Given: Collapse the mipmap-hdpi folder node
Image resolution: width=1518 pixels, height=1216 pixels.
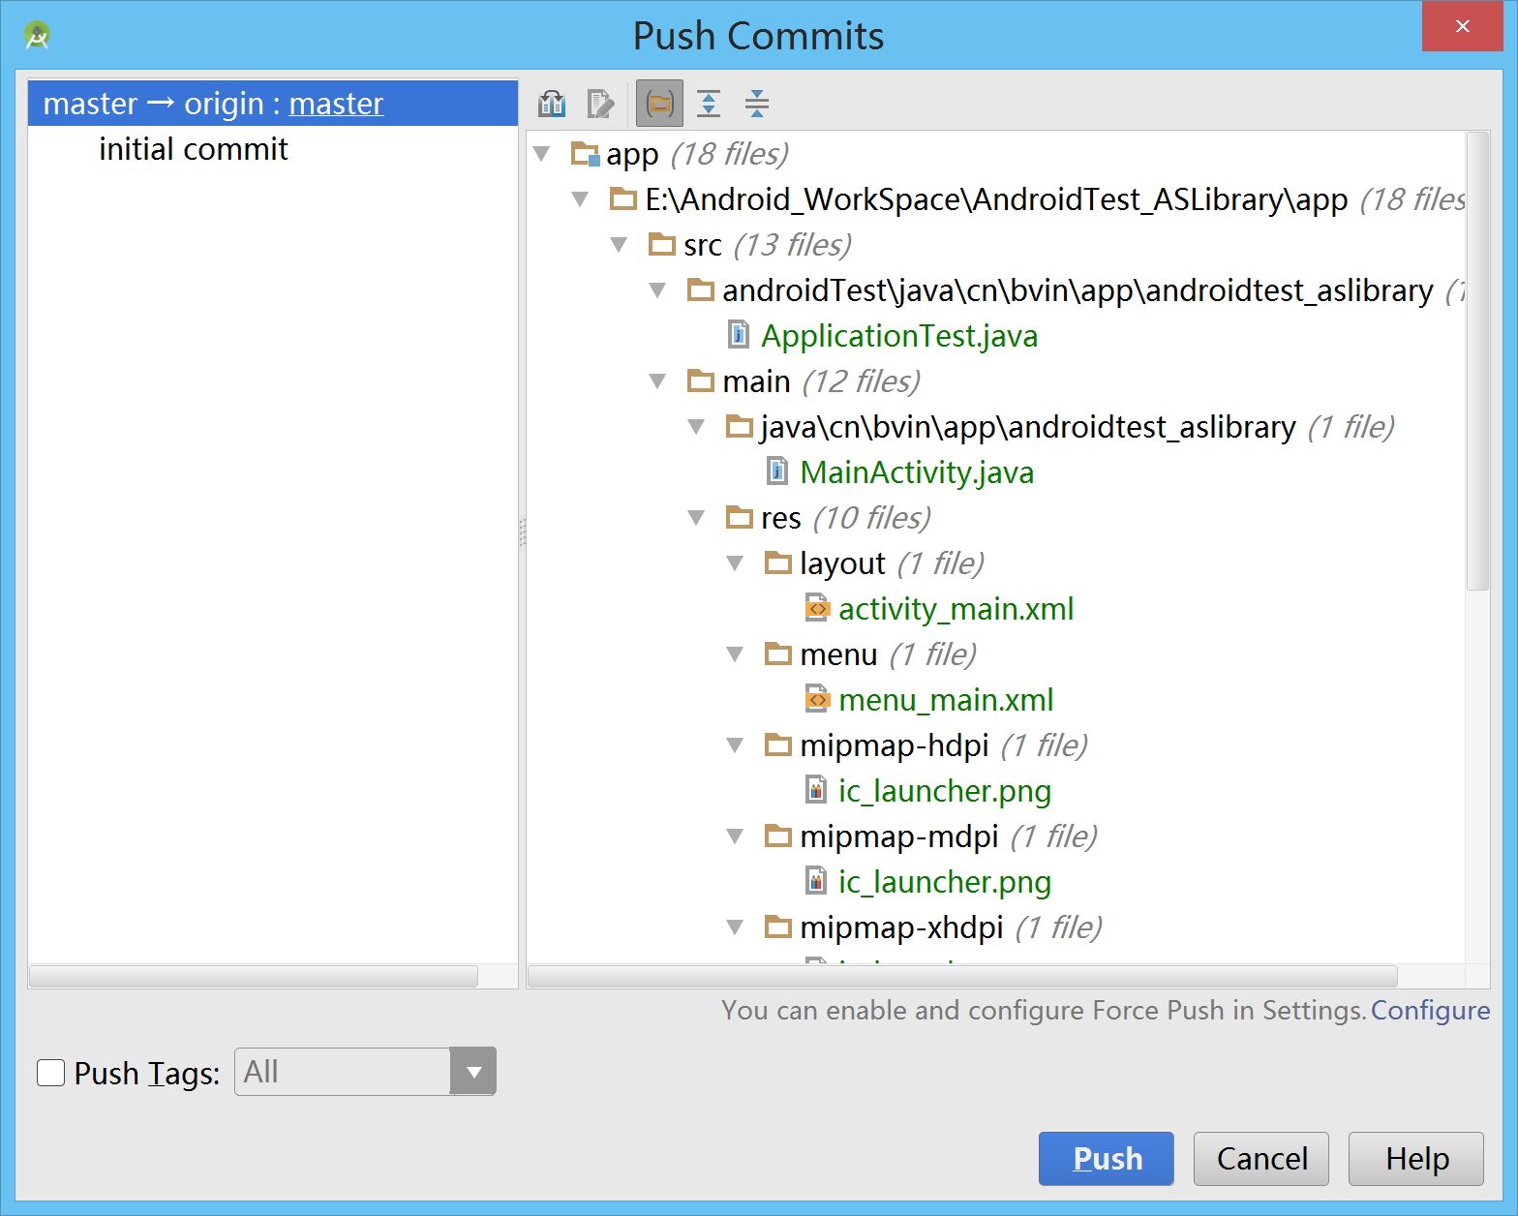Looking at the screenshot, I should [x=736, y=745].
